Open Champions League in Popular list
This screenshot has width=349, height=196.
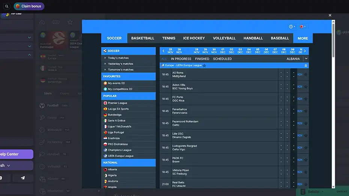coord(128,150)
